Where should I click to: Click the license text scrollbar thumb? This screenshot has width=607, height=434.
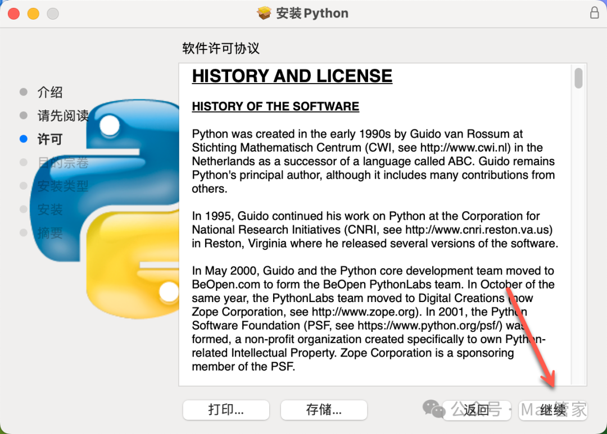coord(578,77)
